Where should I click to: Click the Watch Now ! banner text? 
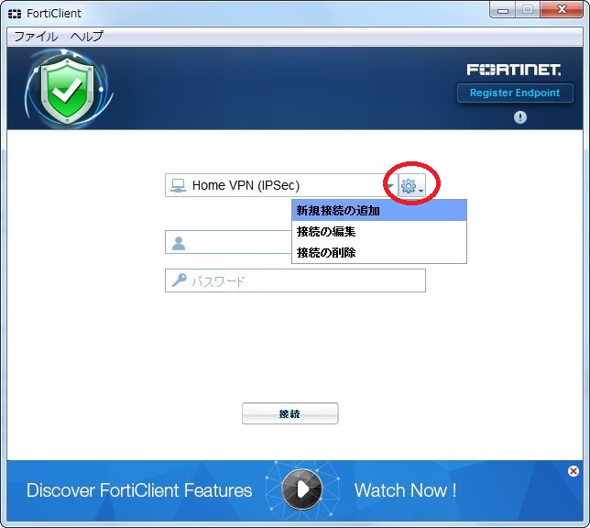[405, 490]
